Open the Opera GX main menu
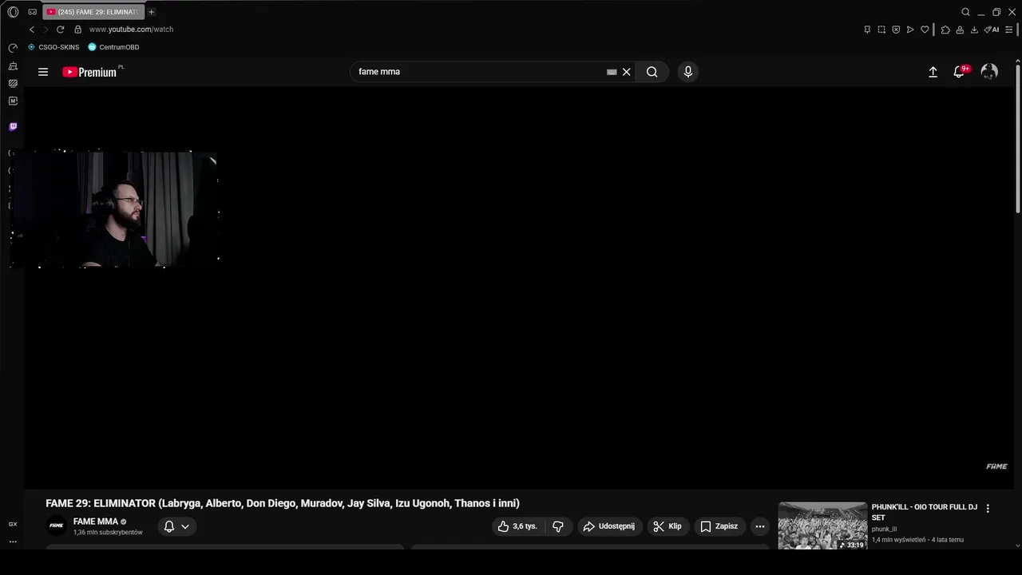Screen dimensions: 1022x575 tap(13, 12)
